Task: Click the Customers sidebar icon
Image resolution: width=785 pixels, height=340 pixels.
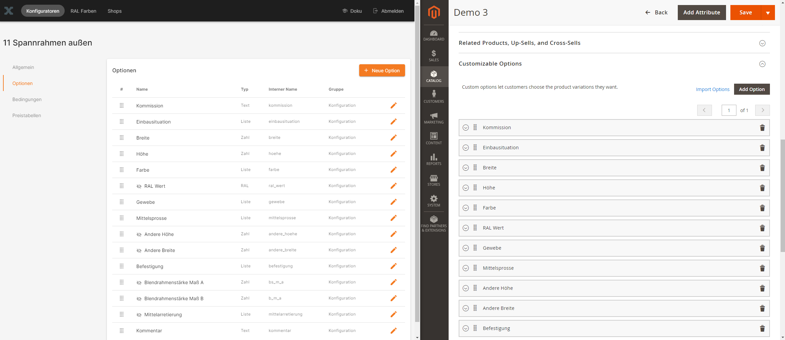Action: pos(434,97)
